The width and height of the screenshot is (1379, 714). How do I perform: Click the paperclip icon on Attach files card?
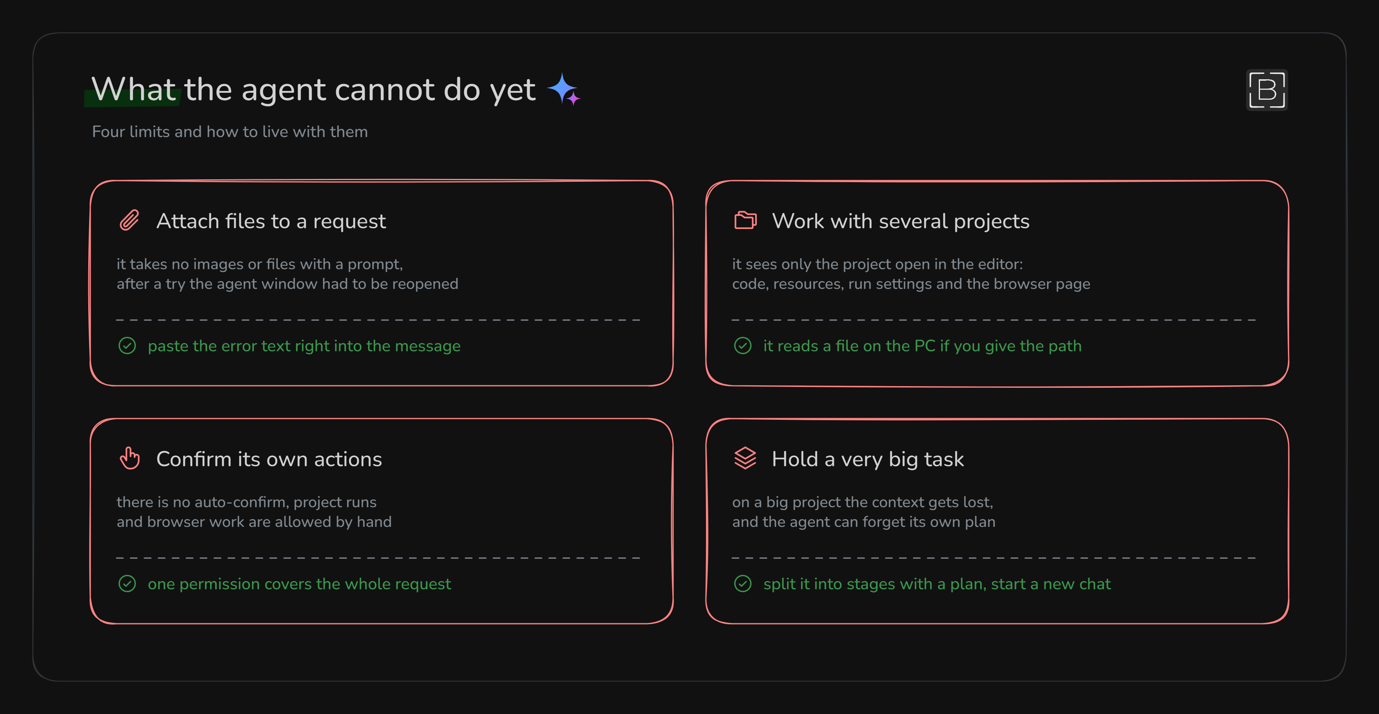click(x=129, y=220)
